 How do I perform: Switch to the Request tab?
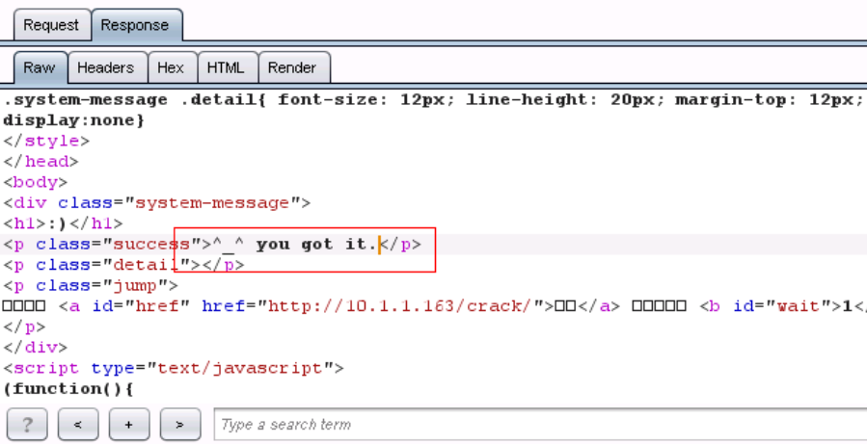(51, 25)
